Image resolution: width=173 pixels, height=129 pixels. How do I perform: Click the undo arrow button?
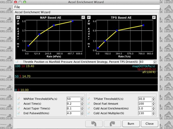[x=94, y=124]
